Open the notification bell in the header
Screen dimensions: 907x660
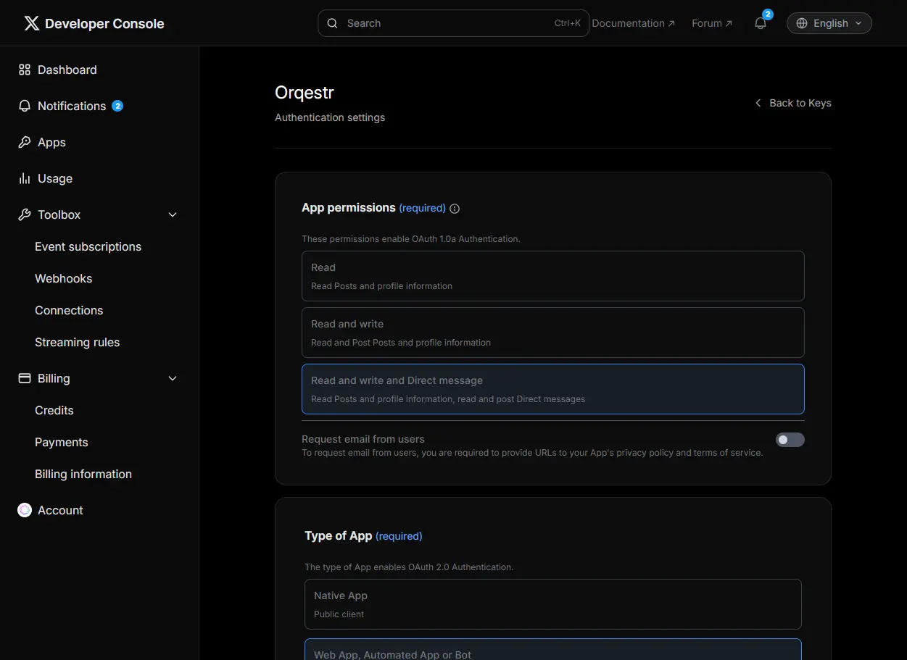click(761, 23)
